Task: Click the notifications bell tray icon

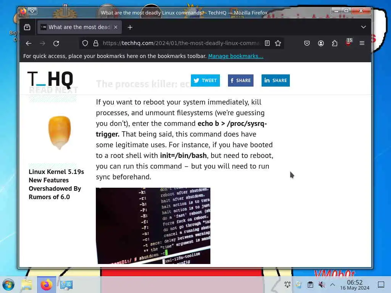Action: tap(287, 284)
